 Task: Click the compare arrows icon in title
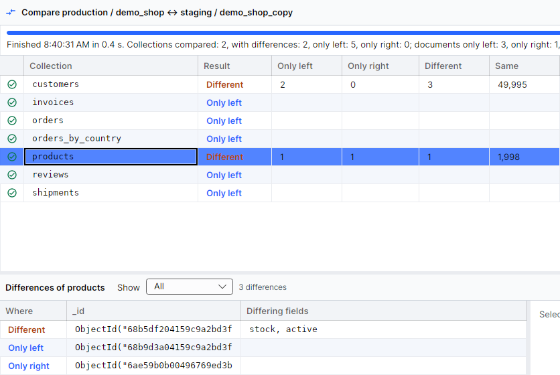pyautogui.click(x=11, y=12)
